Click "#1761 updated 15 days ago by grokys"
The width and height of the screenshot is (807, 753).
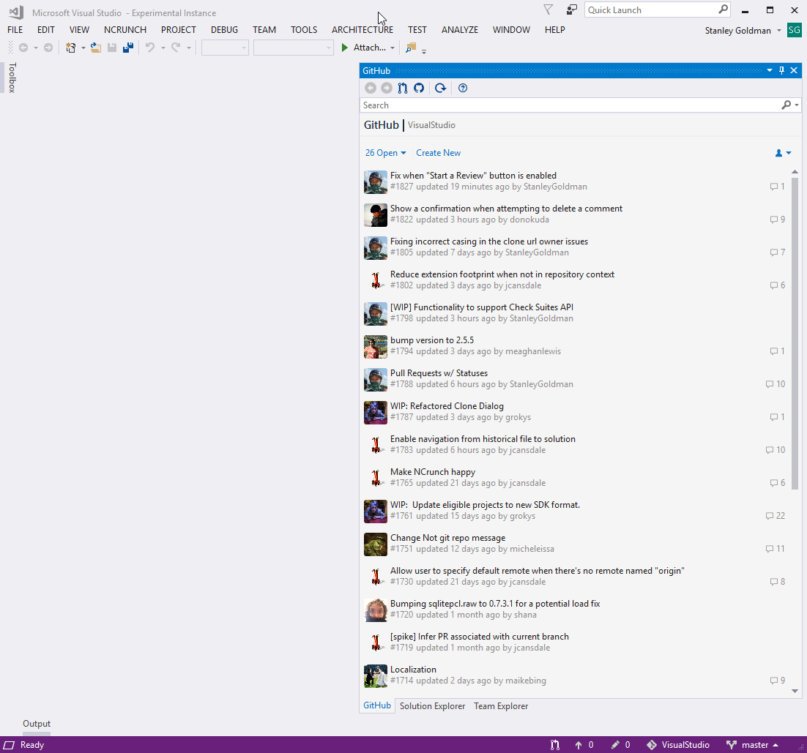(x=462, y=516)
